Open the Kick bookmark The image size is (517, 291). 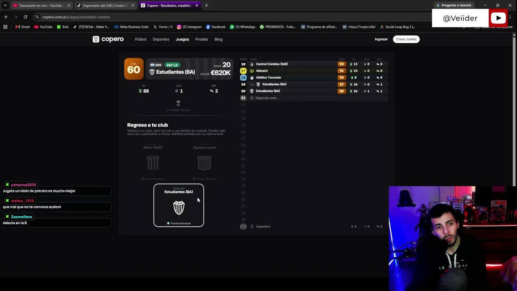click(63, 27)
